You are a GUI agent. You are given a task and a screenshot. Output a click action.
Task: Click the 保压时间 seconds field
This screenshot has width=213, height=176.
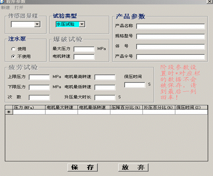pyautogui.click(x=135, y=85)
